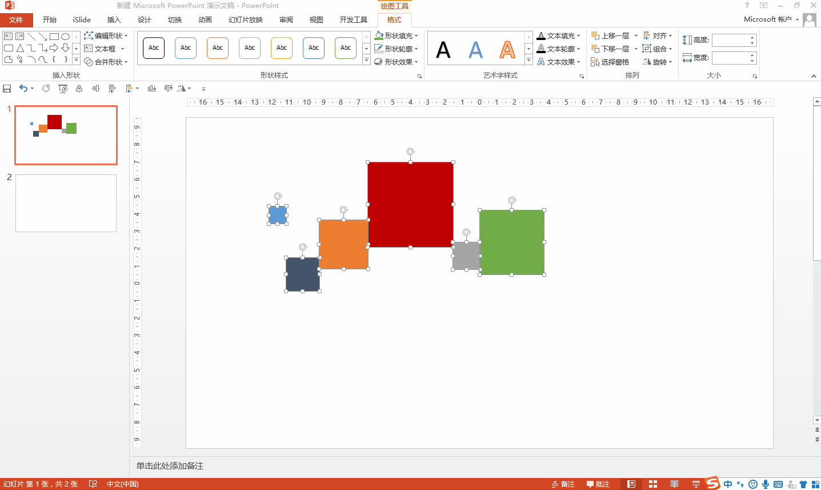Open the Text Effects (文本效果) dropdown

(559, 62)
